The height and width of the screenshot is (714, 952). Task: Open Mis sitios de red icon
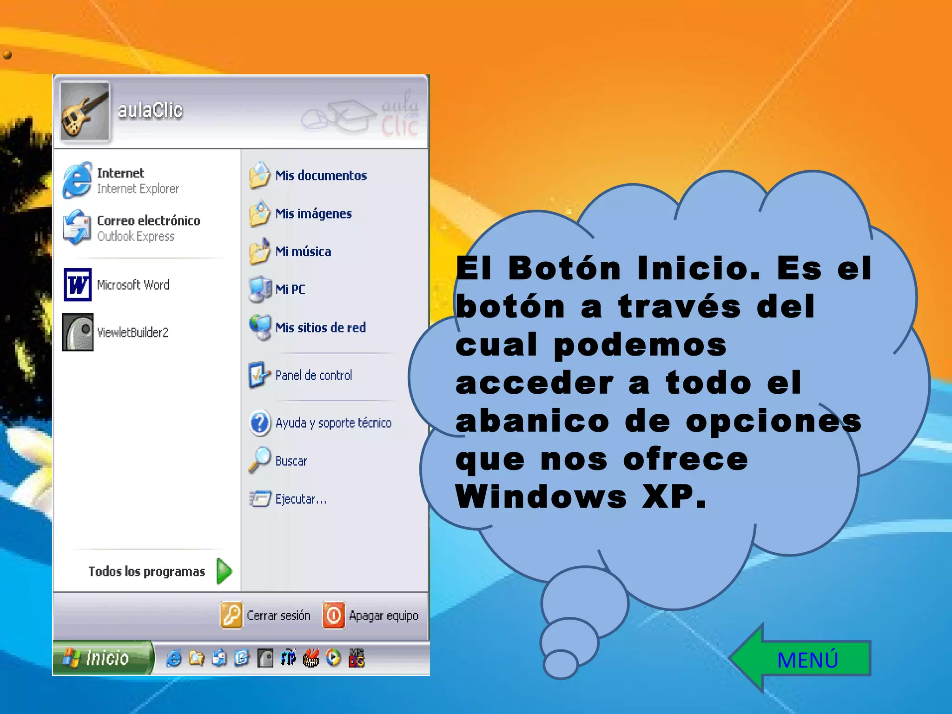coord(260,327)
